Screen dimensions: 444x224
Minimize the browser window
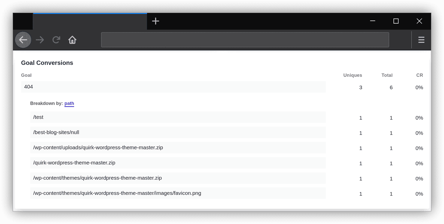(x=373, y=21)
